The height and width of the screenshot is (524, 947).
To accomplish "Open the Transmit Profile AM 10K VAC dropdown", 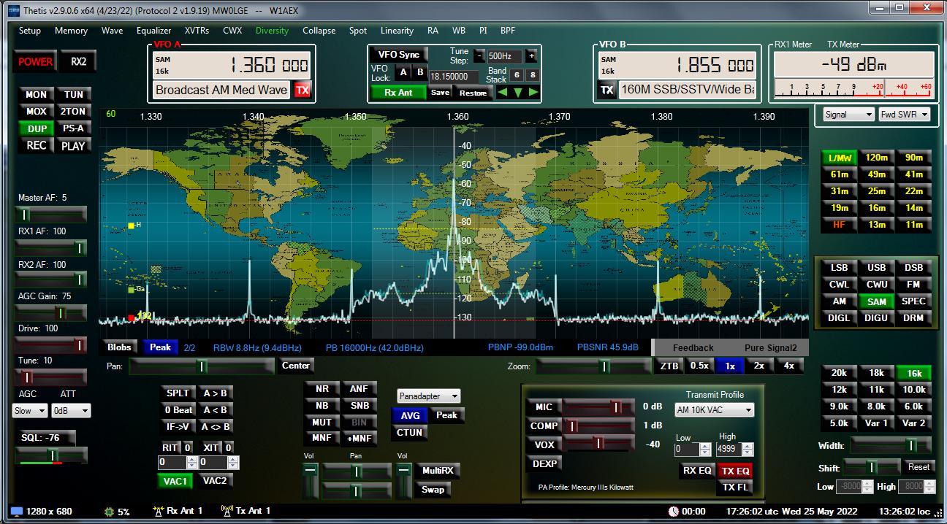I will (714, 410).
